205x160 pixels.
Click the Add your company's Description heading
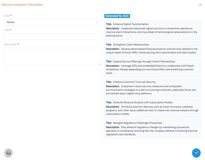click(22, 5)
